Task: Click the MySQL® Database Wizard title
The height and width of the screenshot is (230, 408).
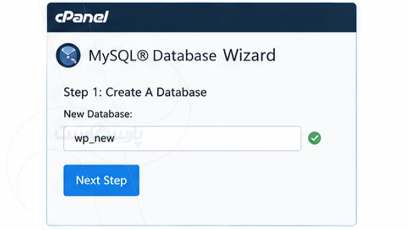Action: (x=182, y=56)
